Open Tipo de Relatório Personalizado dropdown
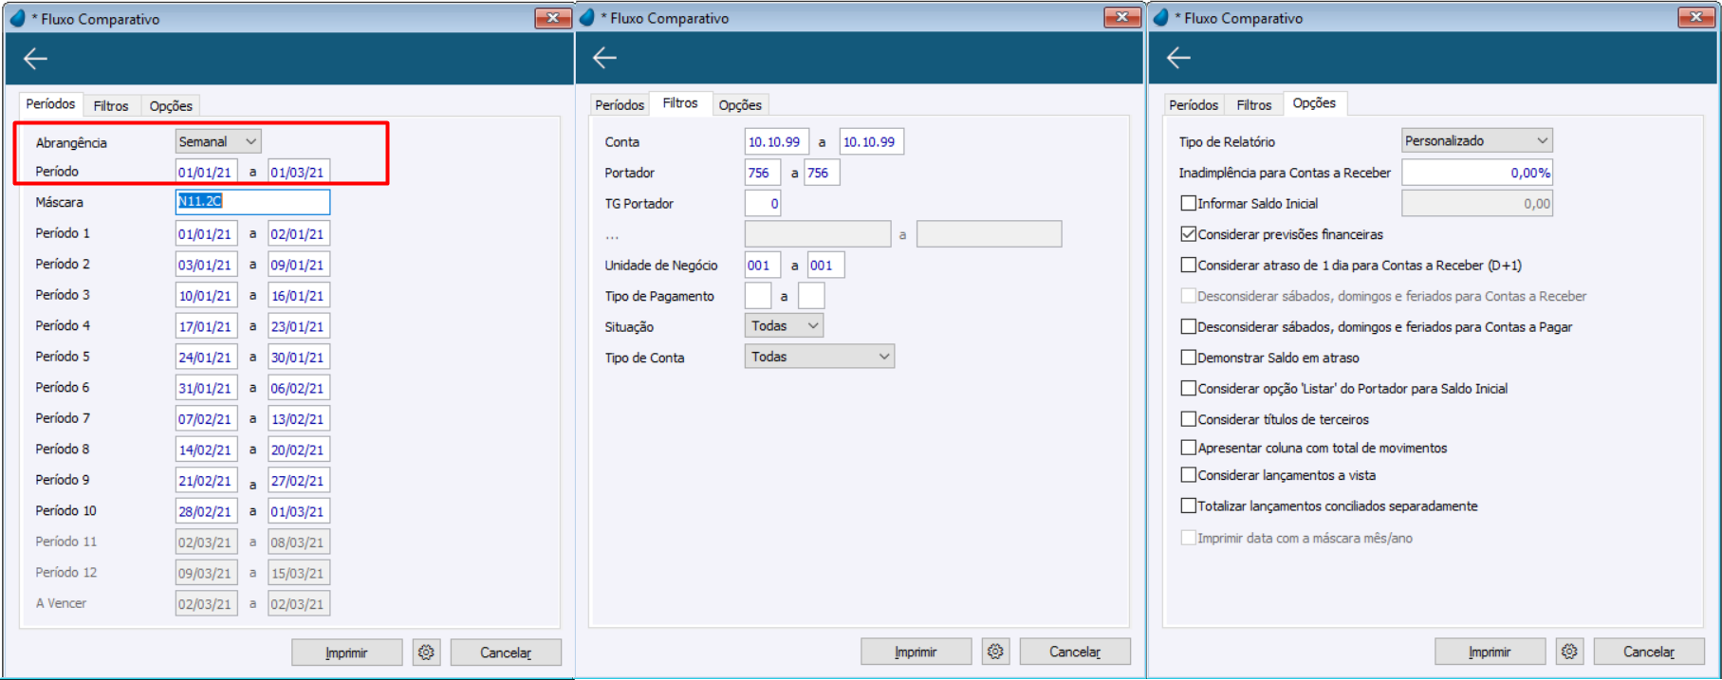 point(1477,140)
